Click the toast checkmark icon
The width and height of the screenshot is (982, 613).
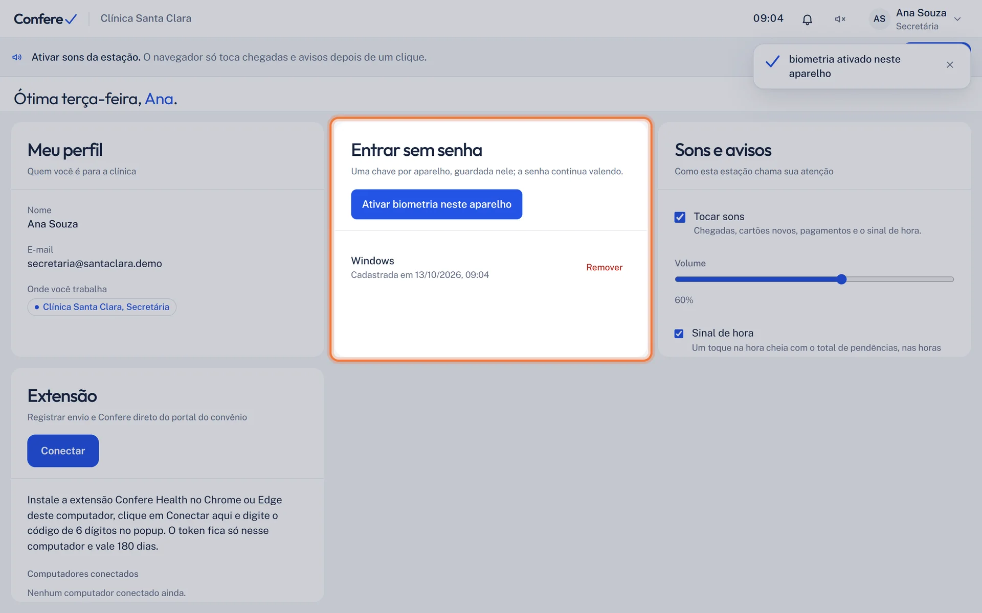(x=772, y=62)
